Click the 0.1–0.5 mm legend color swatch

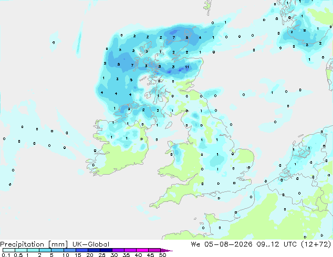tap(9, 250)
